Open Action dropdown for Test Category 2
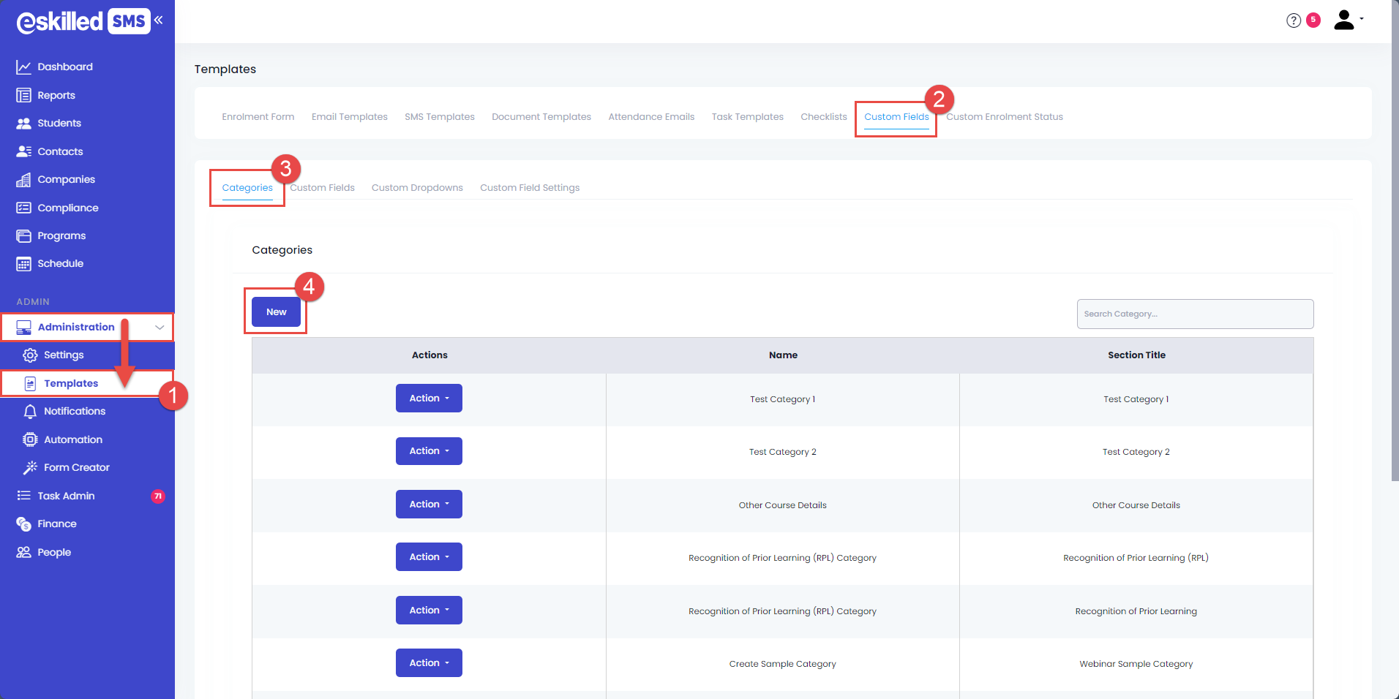1399x699 pixels. (x=429, y=451)
